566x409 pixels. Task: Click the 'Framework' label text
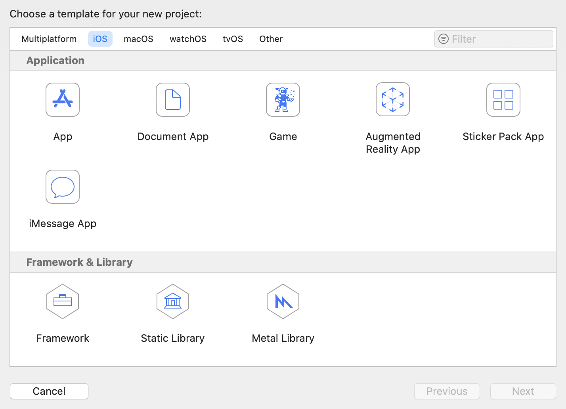63,338
